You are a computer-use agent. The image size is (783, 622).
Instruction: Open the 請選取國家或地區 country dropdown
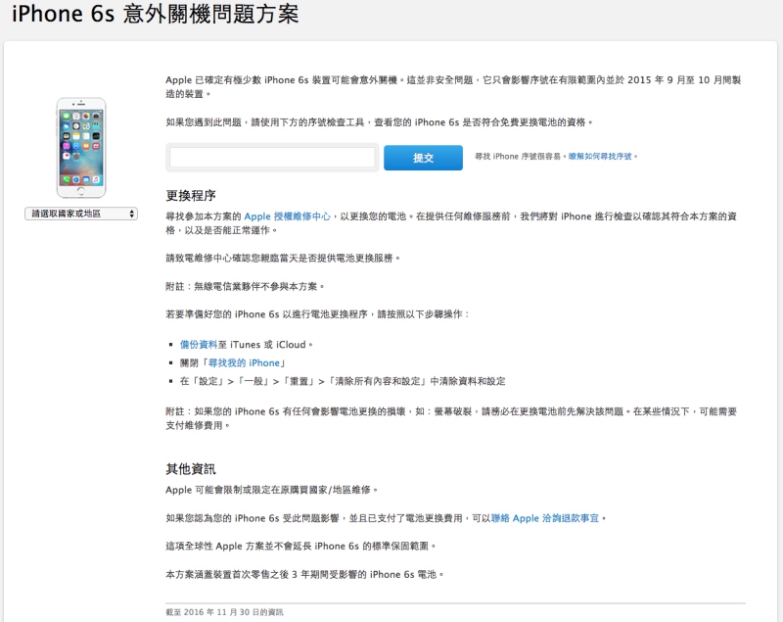pos(81,214)
